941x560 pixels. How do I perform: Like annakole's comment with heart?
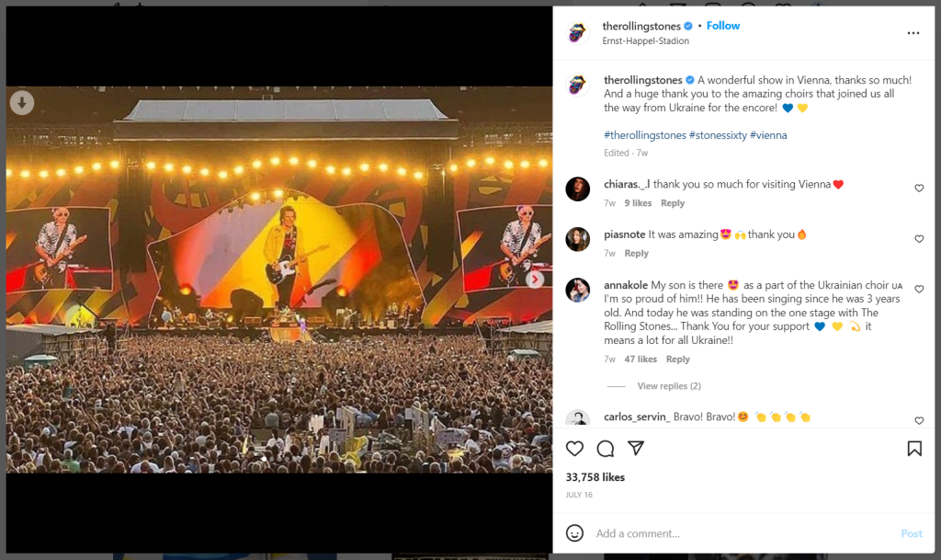919,290
